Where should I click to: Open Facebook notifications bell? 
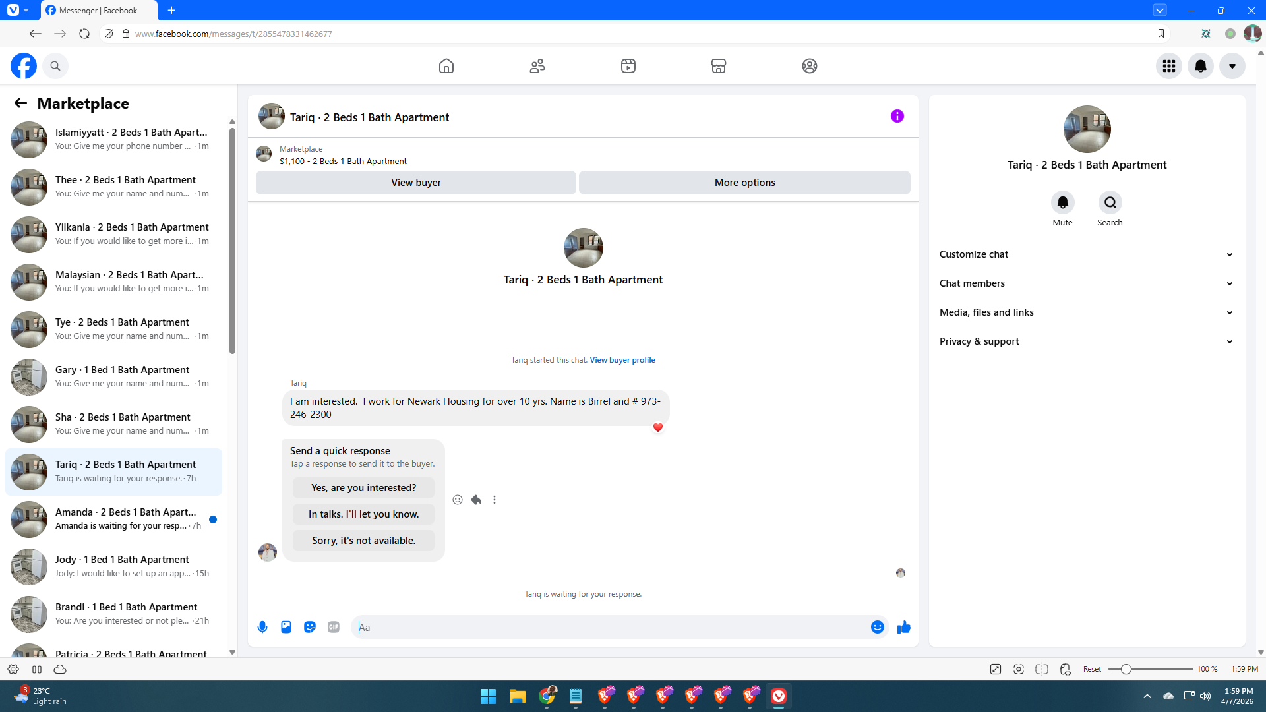coord(1201,66)
